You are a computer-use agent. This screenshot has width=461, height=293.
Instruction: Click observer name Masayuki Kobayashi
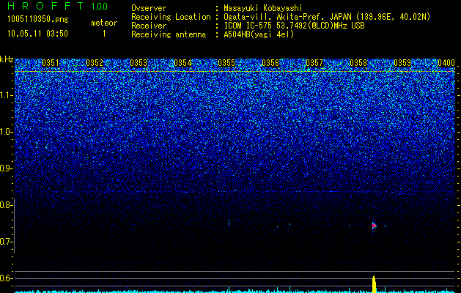(262, 8)
